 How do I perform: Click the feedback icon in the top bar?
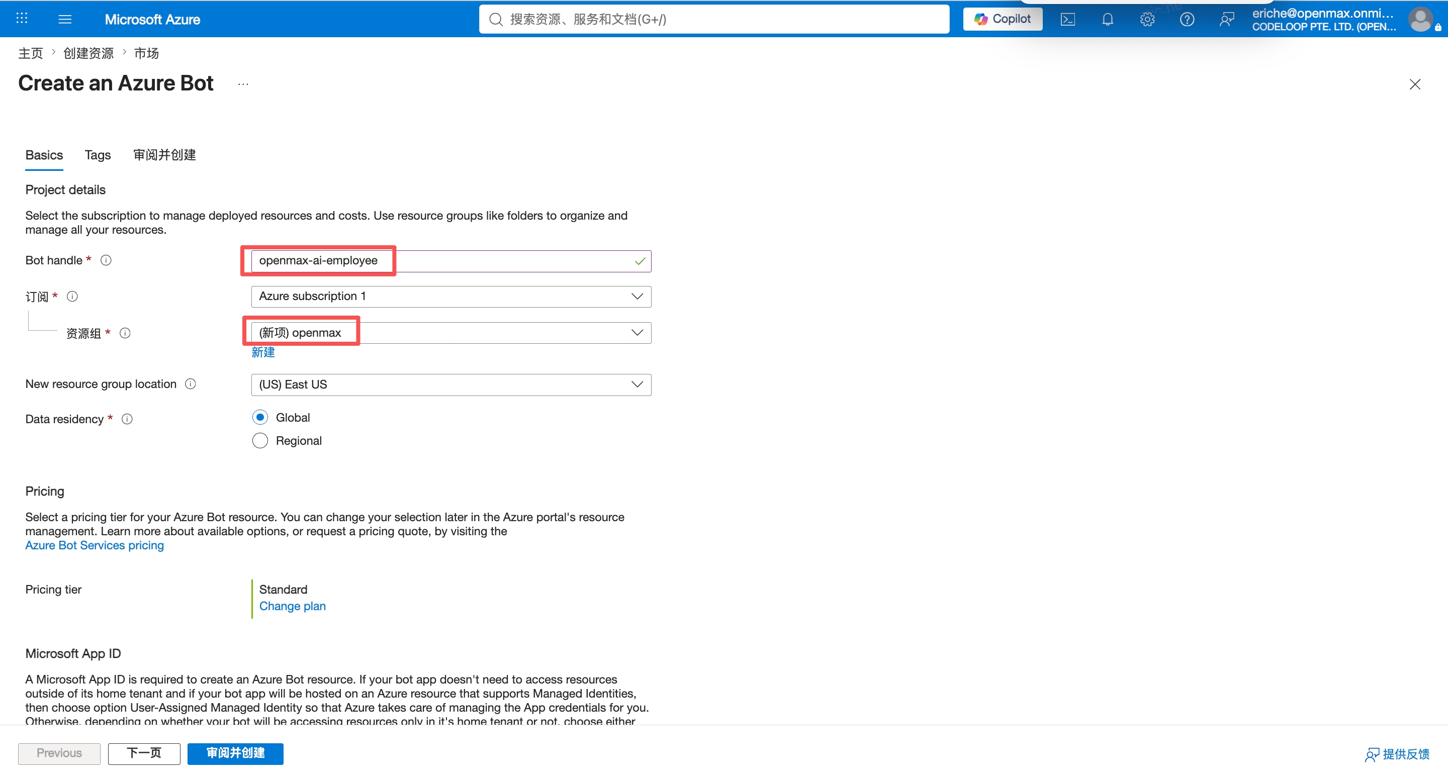1227,19
